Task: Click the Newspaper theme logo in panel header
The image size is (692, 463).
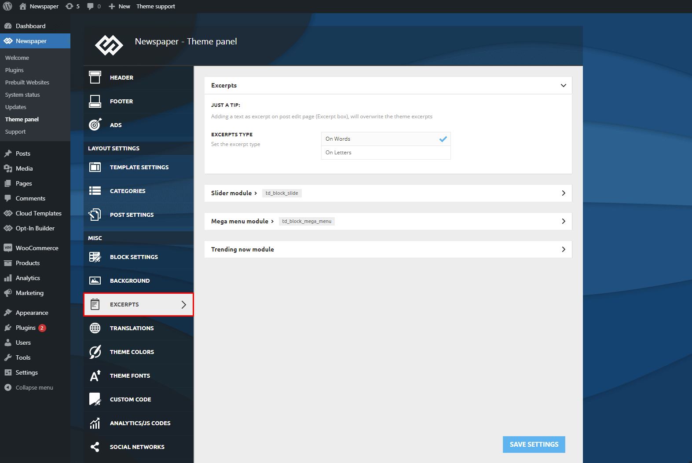Action: (109, 45)
